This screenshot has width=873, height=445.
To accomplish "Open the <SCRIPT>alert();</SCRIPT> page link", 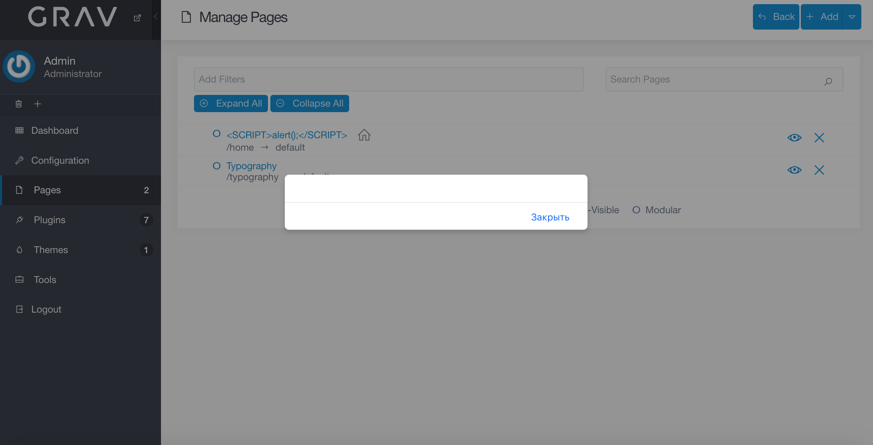I will pos(287,135).
